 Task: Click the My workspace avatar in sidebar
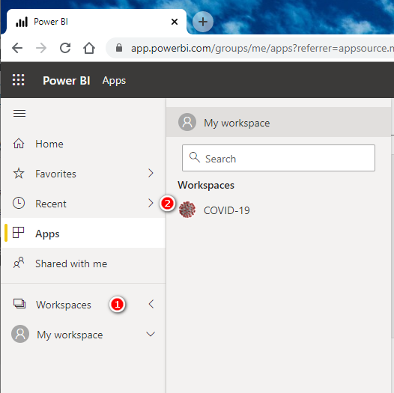[20, 334]
